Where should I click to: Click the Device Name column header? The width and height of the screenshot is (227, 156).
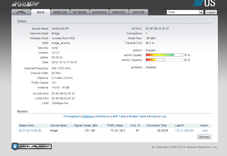pos(58,125)
